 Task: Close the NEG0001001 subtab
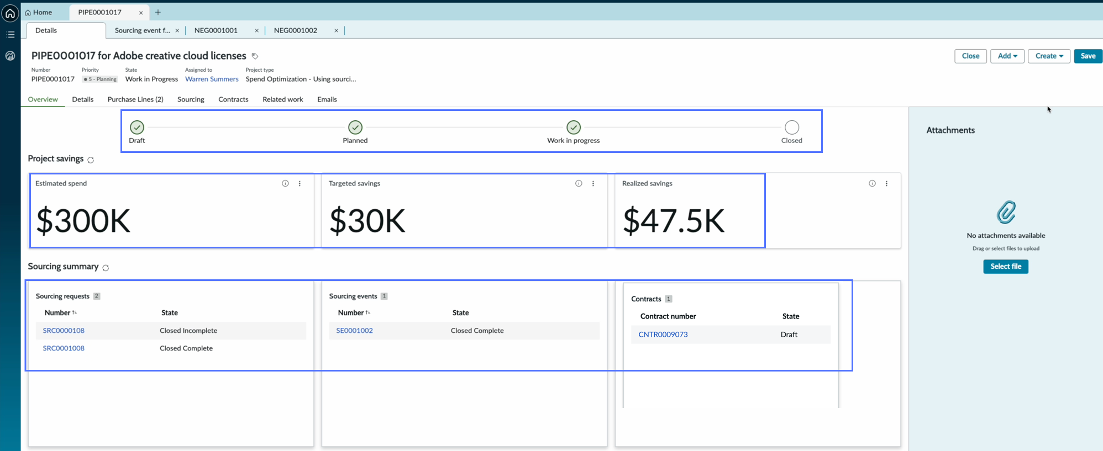[x=256, y=30]
